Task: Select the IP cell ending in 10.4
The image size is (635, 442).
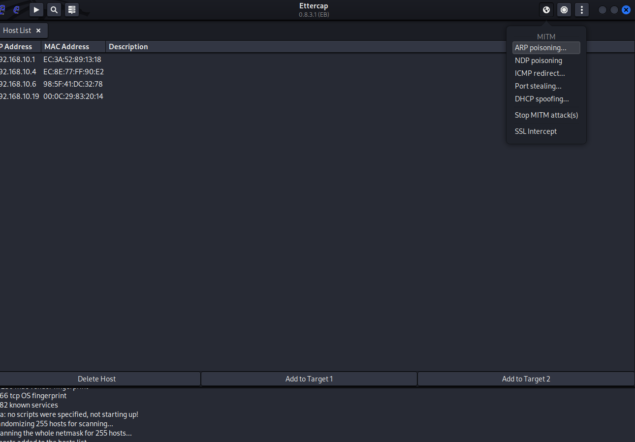Action: (18, 72)
